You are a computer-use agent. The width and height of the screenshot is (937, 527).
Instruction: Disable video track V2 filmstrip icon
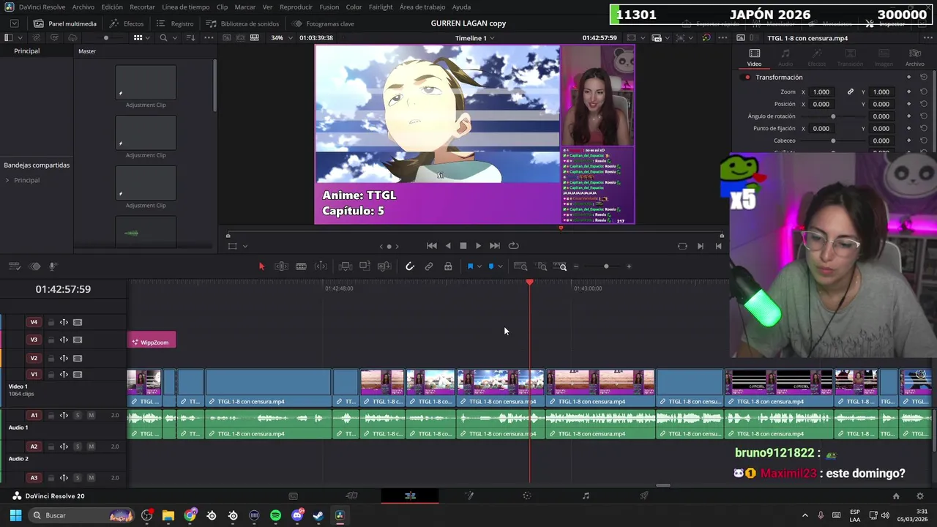(x=78, y=359)
